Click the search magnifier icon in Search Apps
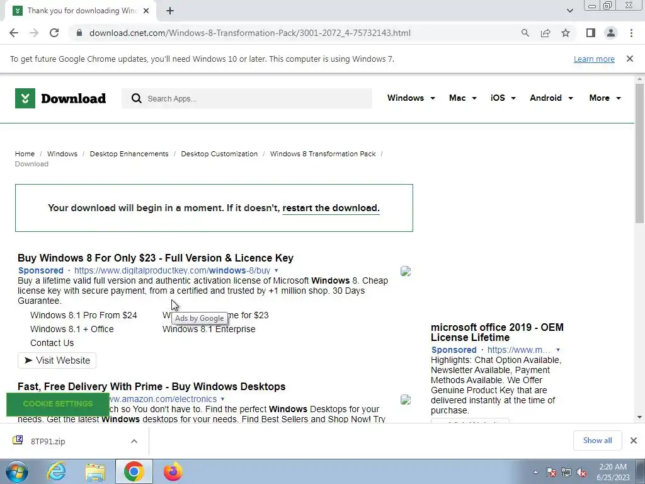645x484 pixels. click(x=137, y=98)
